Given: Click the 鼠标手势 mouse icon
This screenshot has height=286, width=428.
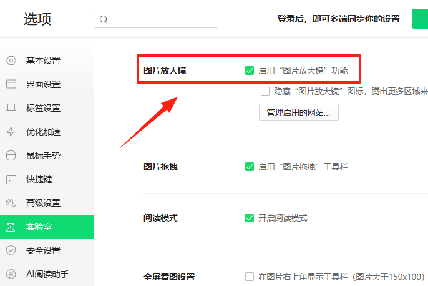Looking at the screenshot, I should [x=11, y=155].
